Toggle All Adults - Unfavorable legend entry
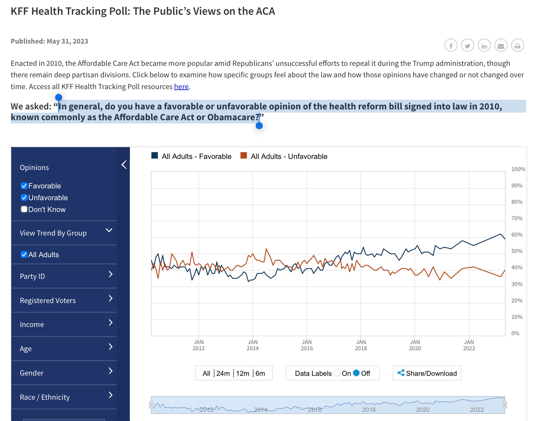 pyautogui.click(x=284, y=156)
